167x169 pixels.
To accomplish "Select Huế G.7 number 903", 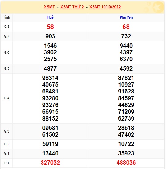I will click(50, 36).
